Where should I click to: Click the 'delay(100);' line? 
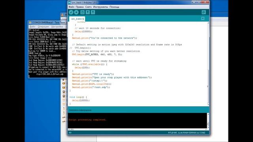pyautogui.click(x=82, y=67)
